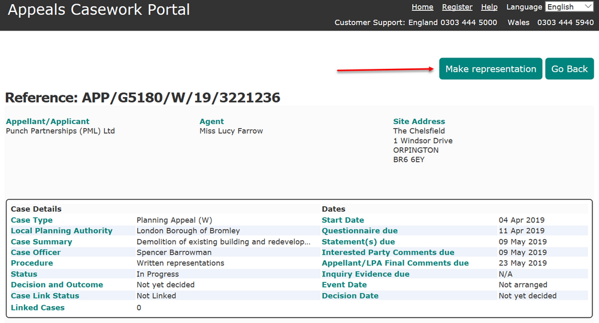Click the date 04 Apr 2019
The image size is (599, 323).
[x=522, y=220]
